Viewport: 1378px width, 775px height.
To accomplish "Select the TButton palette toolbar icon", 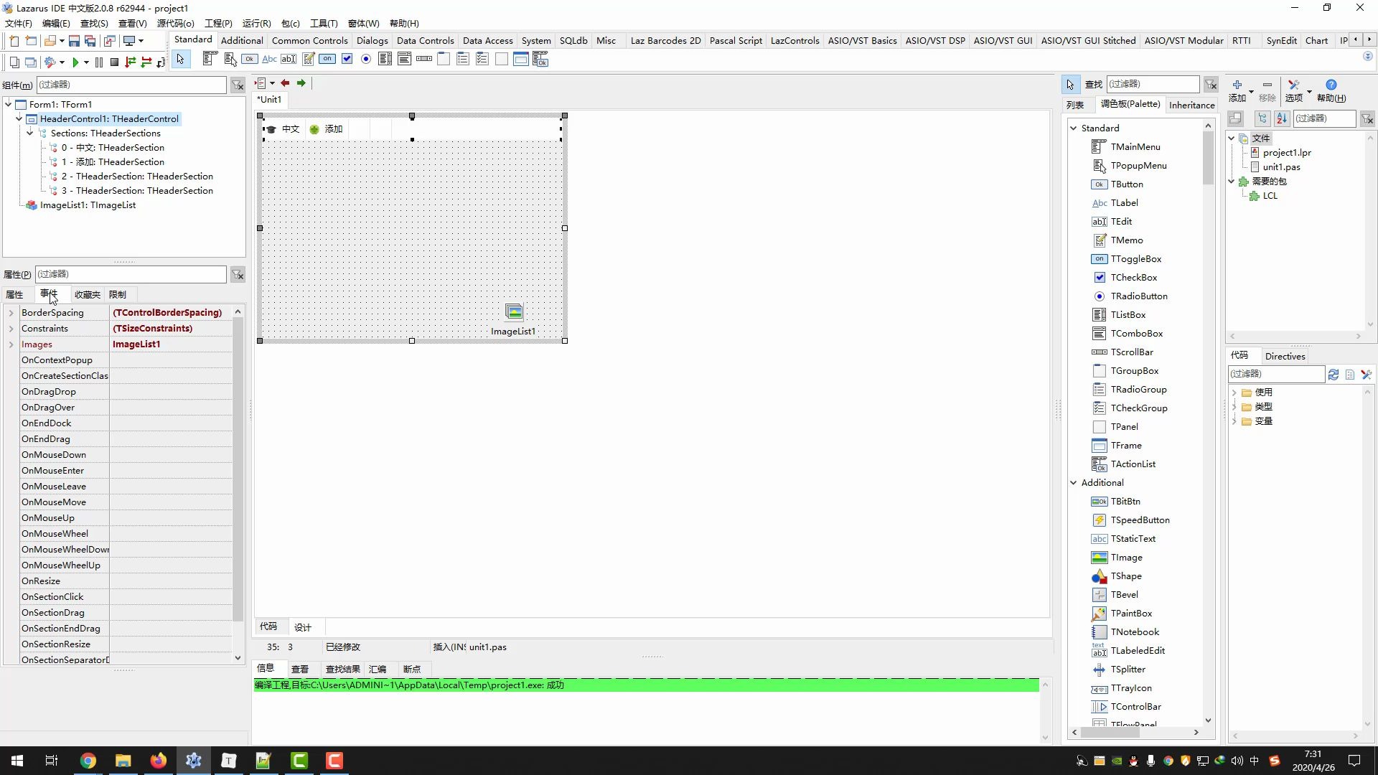I will (x=250, y=60).
